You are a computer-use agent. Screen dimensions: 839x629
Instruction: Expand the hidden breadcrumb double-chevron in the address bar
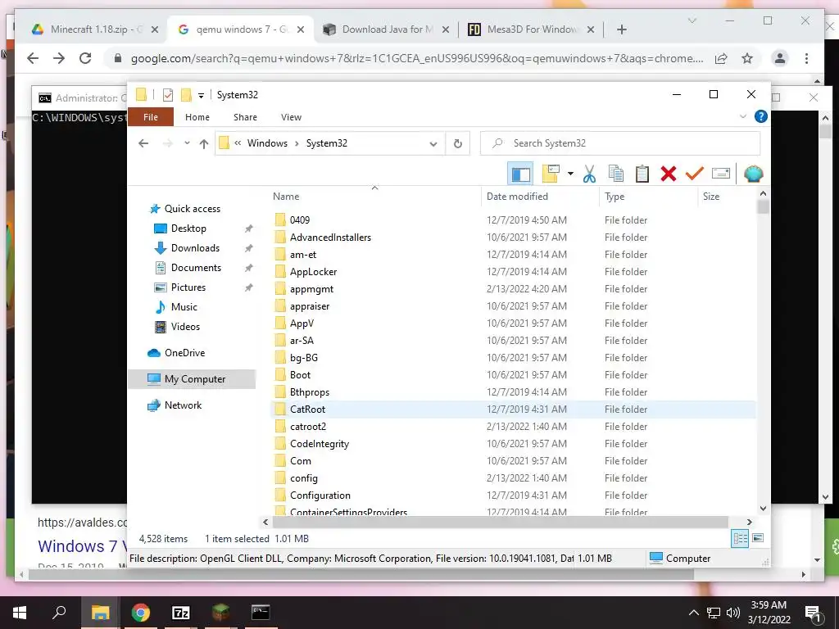(238, 143)
